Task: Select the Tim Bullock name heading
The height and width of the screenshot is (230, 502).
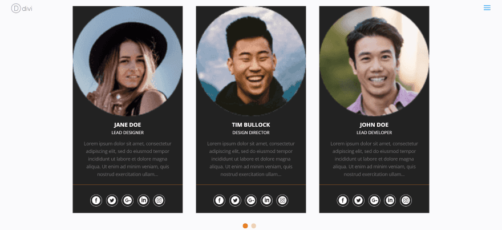Action: tap(251, 124)
